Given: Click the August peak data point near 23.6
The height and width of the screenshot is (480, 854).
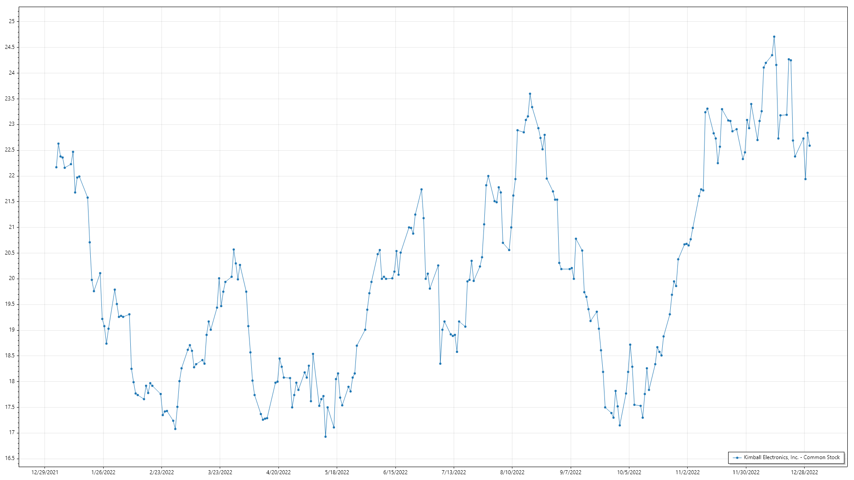Looking at the screenshot, I should tap(530, 94).
